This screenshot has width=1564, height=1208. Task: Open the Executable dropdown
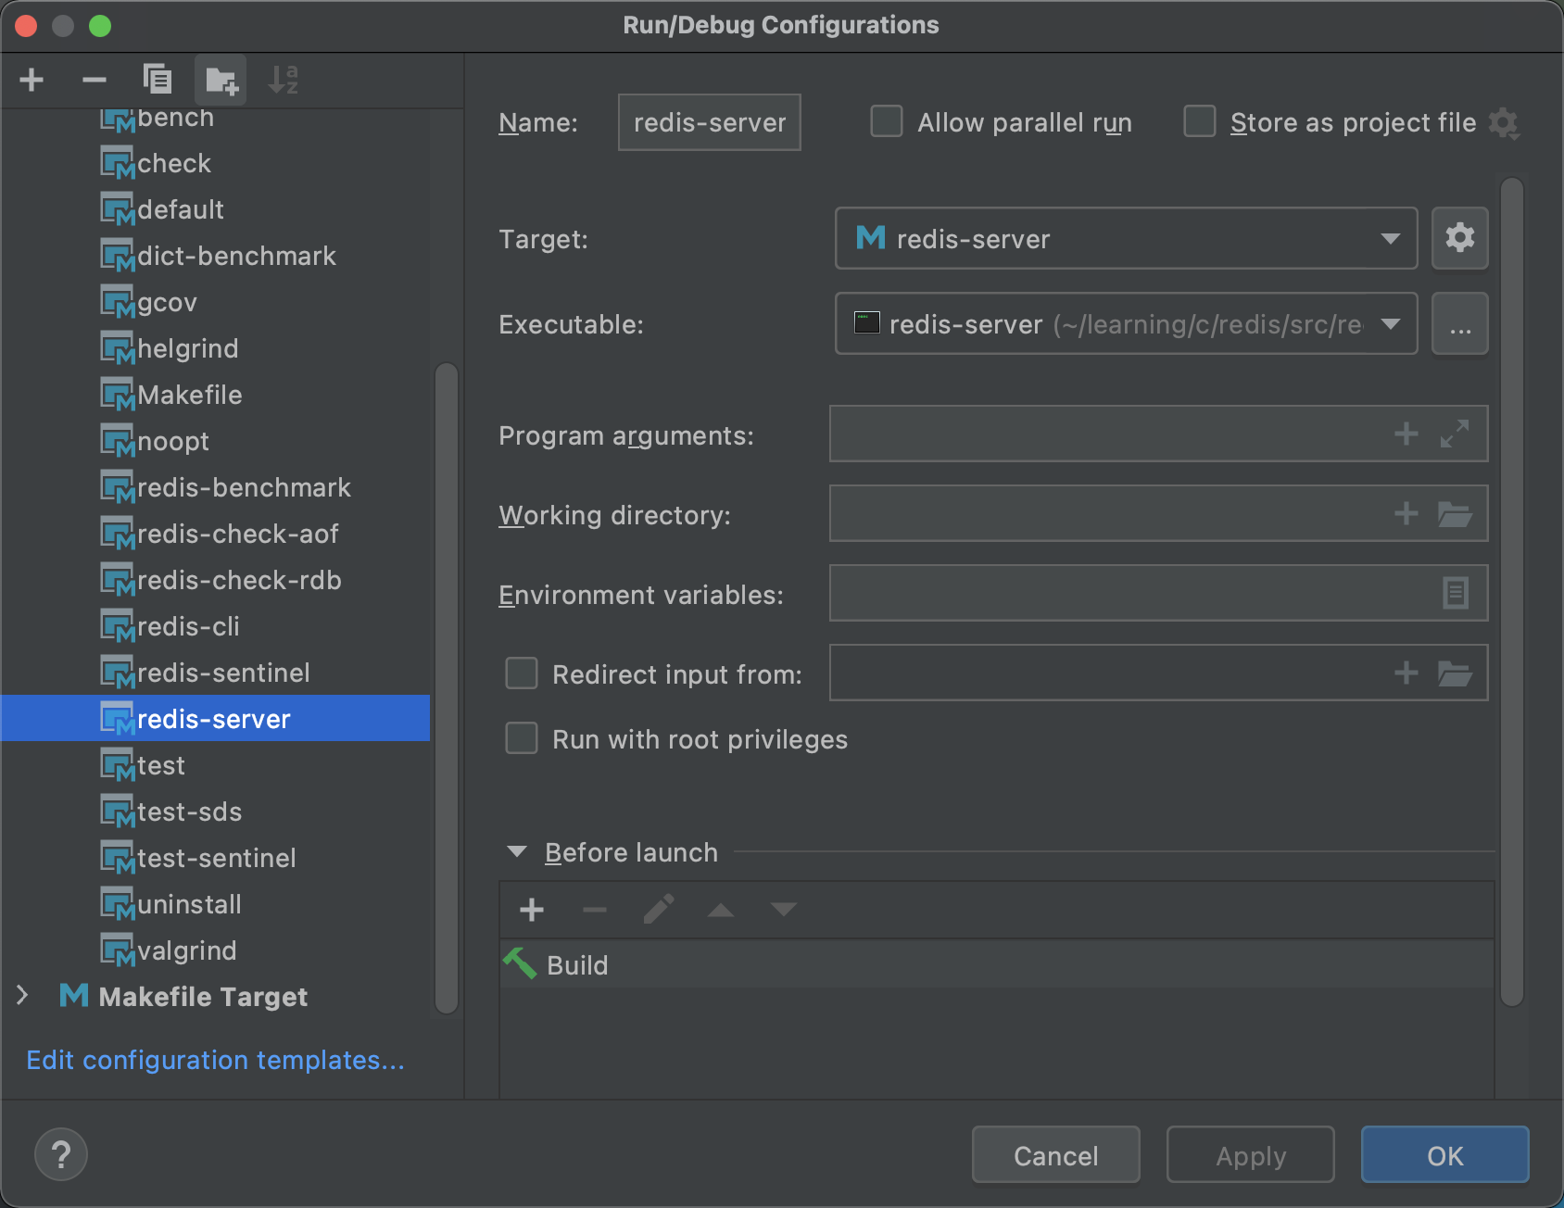tap(1127, 323)
